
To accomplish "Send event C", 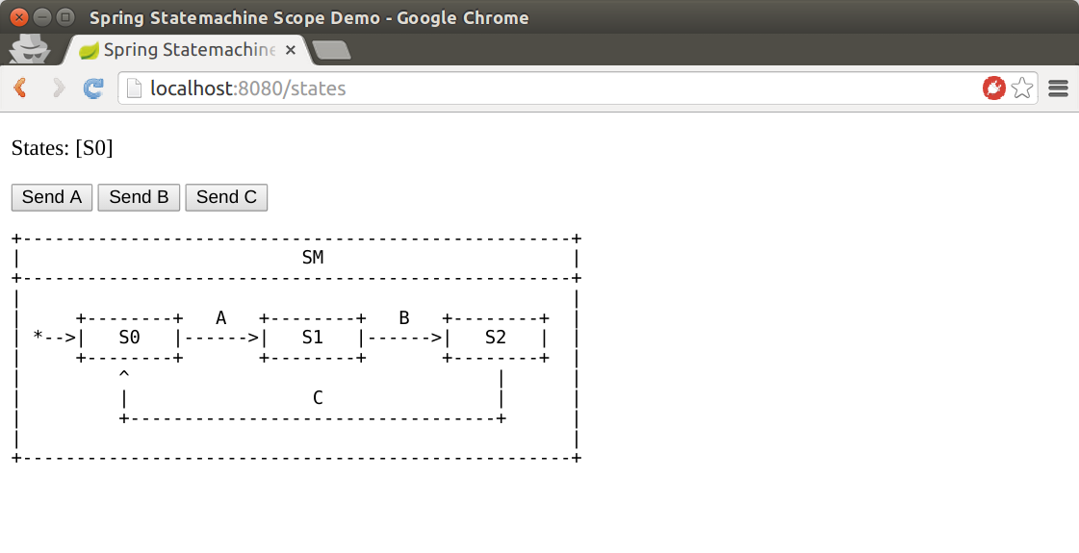I will click(x=226, y=197).
